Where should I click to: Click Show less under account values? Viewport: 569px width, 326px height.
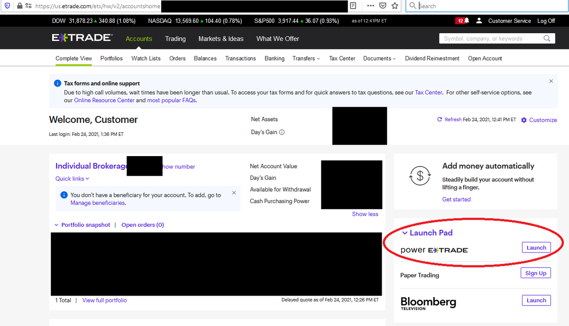pyautogui.click(x=365, y=214)
